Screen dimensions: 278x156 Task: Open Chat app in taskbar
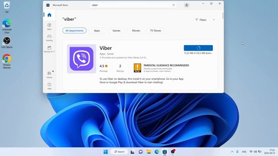pos(141,152)
